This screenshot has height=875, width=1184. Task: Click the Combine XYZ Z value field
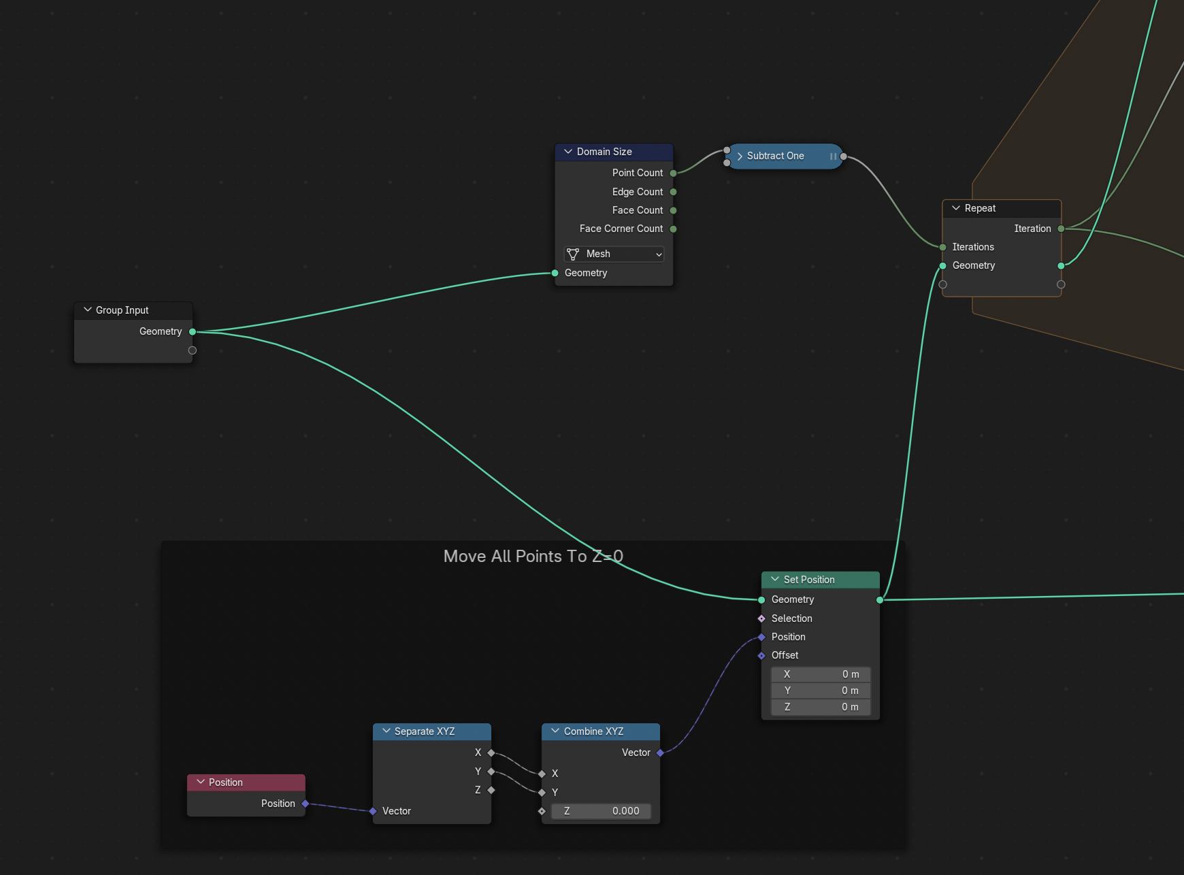(601, 811)
